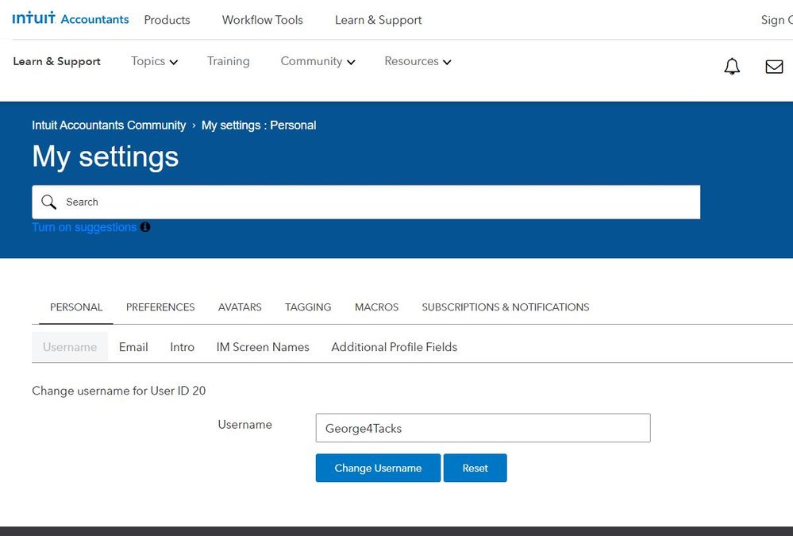
Task: Open the messages envelope icon
Action: 774,67
